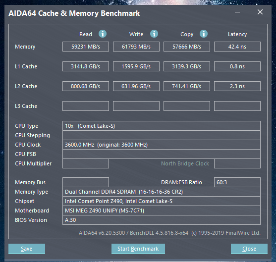Select L1 Cache Read value 3141.8 GB/s

[86, 66]
